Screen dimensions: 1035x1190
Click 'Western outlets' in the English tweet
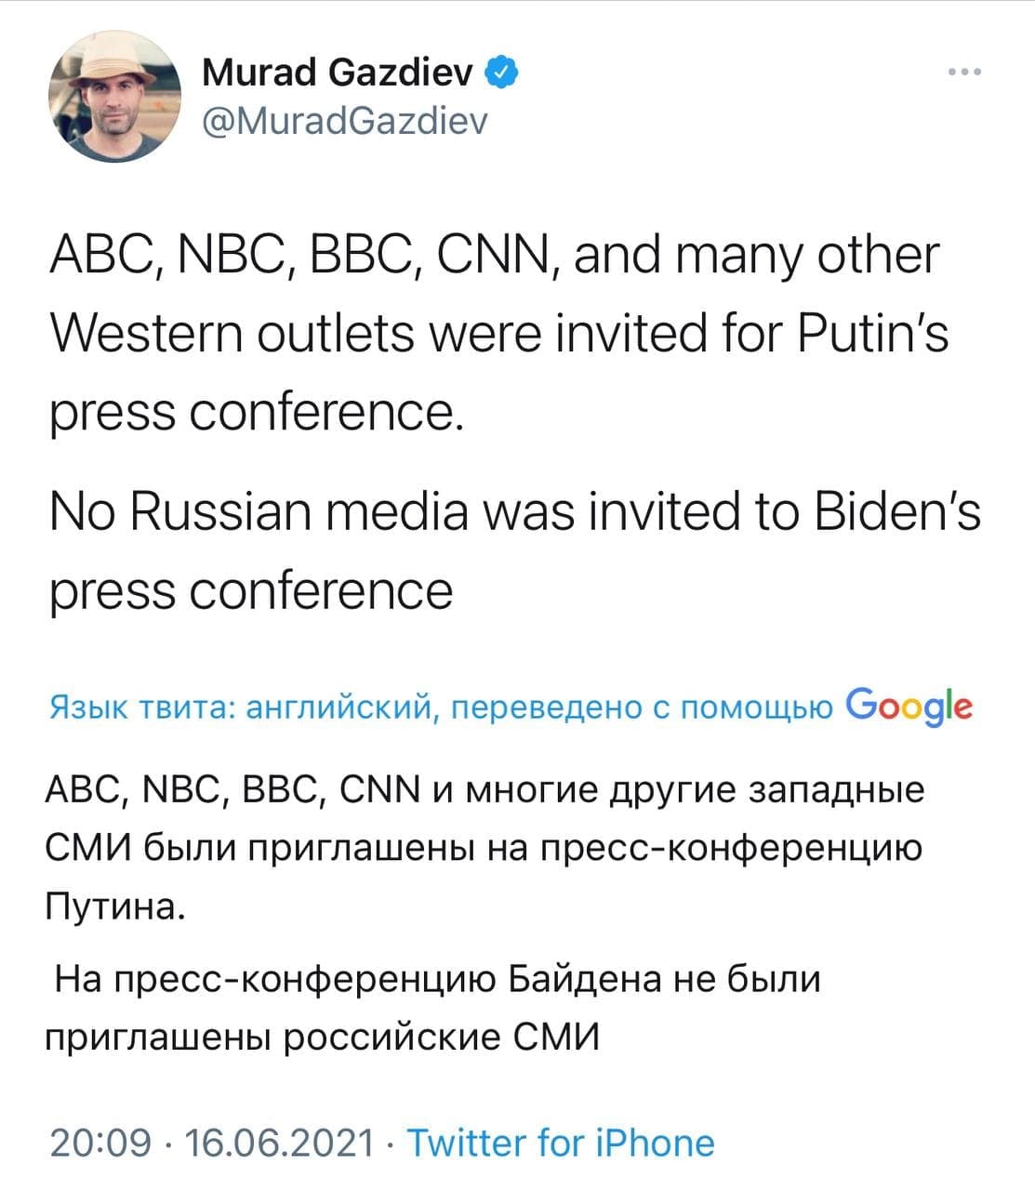(x=232, y=333)
